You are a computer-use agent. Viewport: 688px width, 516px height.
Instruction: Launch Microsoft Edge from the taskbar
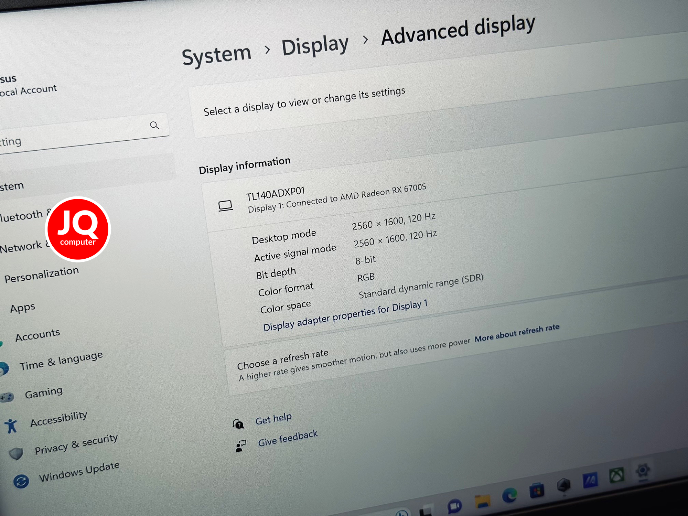(x=509, y=495)
